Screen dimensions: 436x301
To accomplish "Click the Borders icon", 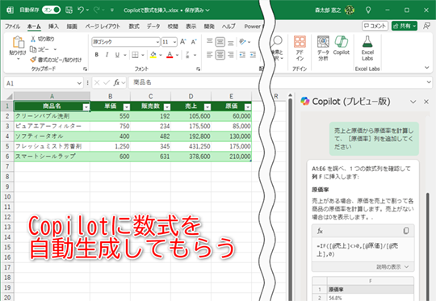I will tap(135, 55).
